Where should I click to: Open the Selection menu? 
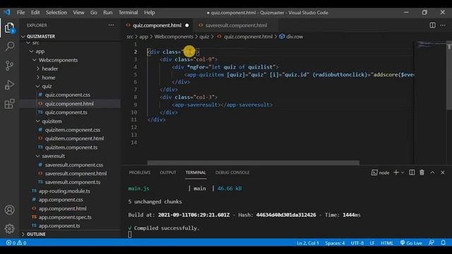[56, 13]
